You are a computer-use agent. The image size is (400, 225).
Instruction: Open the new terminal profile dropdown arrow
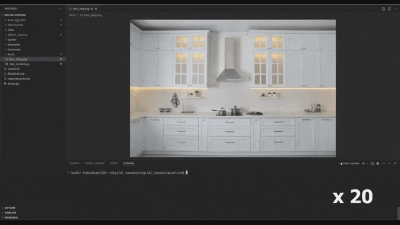(367, 164)
